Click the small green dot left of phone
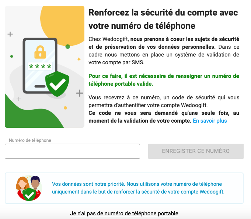 click(11, 56)
